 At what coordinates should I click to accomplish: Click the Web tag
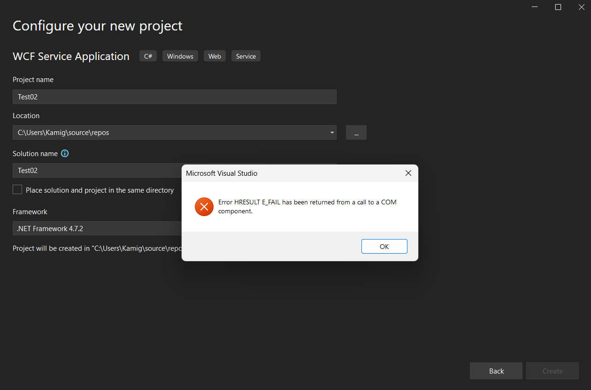point(215,56)
